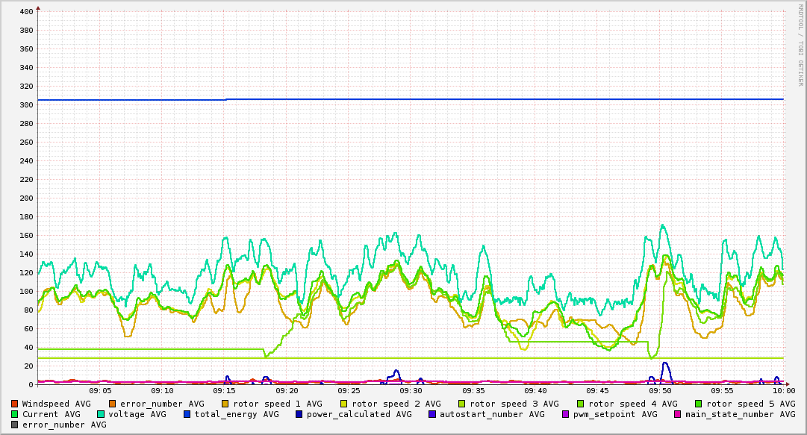Click the RRDTOOL / TOBI OETIKER watermark
This screenshot has width=807, height=435.
(x=800, y=45)
